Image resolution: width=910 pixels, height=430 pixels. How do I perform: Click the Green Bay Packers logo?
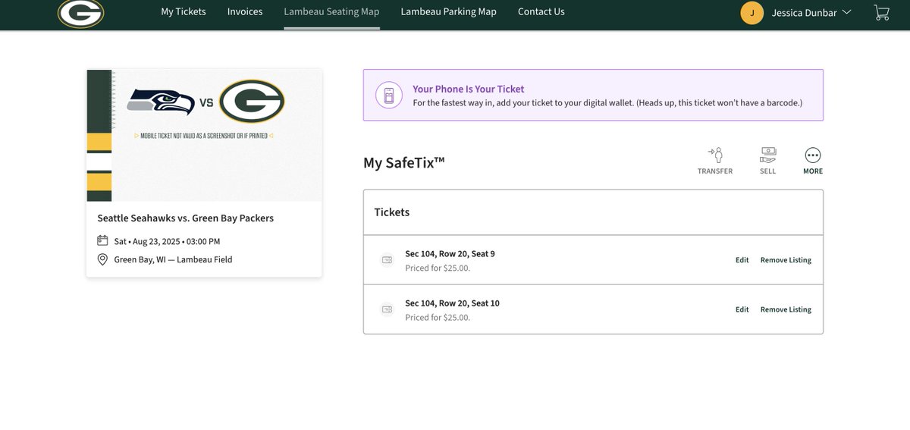pyautogui.click(x=81, y=13)
